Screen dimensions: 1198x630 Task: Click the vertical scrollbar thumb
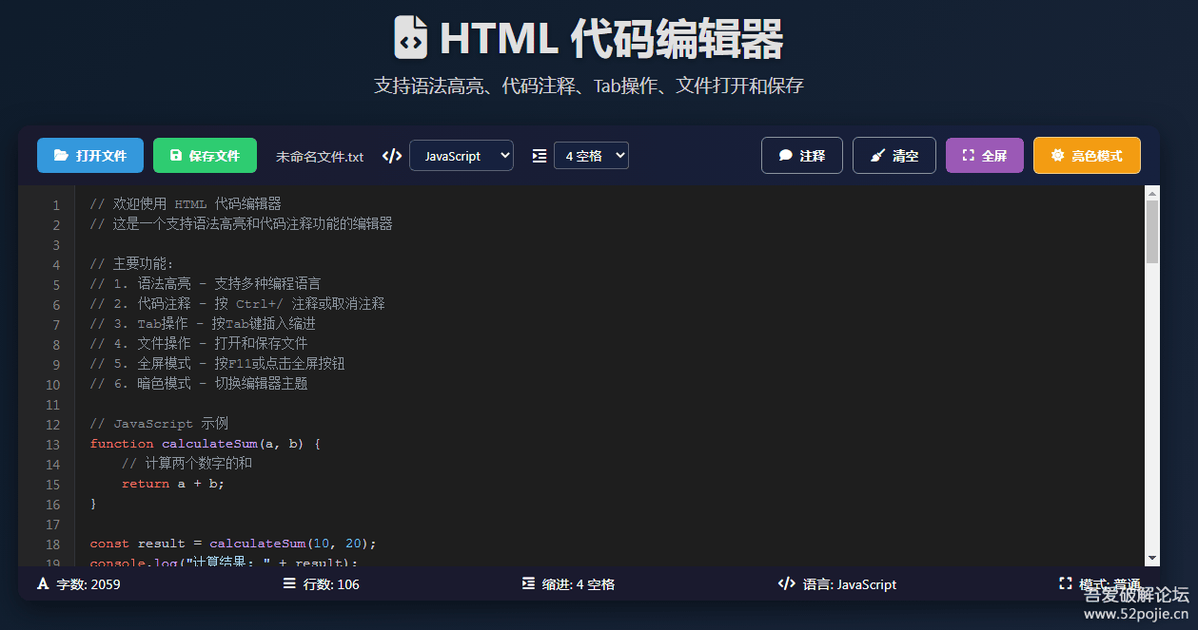pyautogui.click(x=1152, y=232)
